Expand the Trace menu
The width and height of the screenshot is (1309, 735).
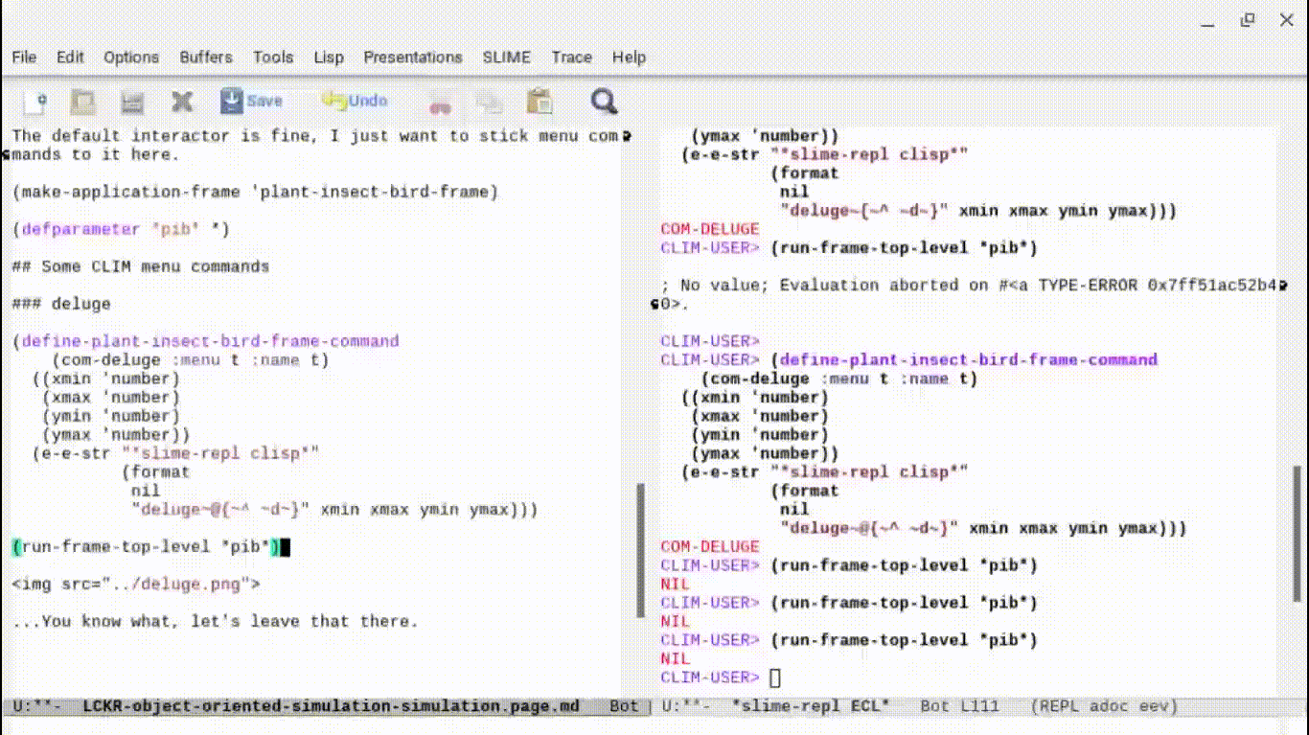tap(571, 57)
